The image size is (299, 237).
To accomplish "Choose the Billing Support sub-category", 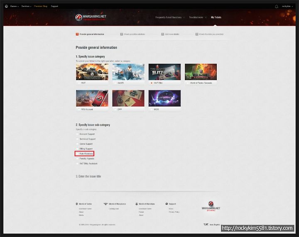I will tap(84, 149).
